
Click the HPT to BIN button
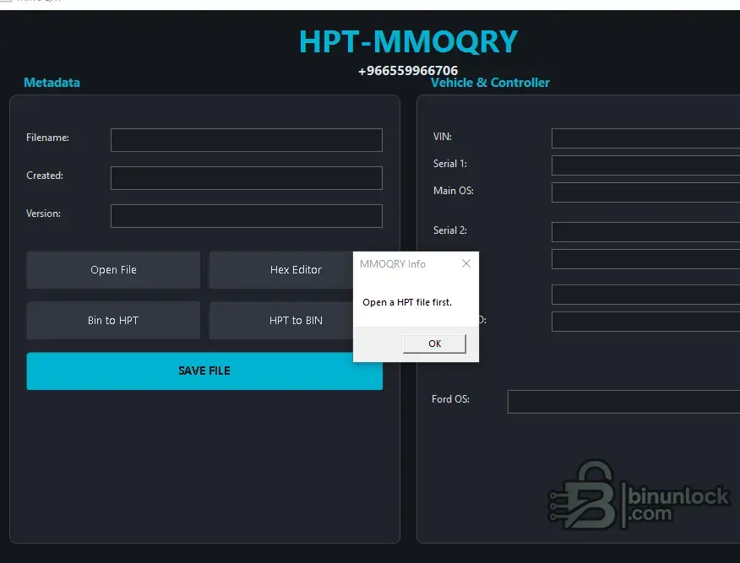tap(281, 320)
